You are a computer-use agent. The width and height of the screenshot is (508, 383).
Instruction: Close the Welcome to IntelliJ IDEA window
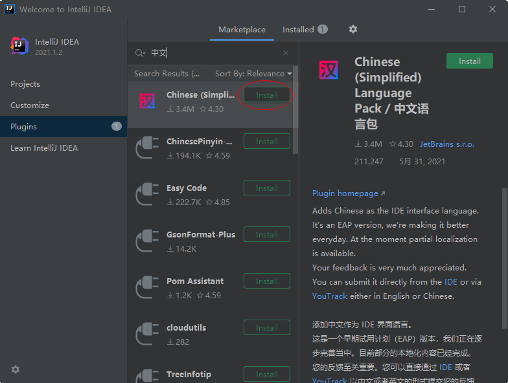click(x=492, y=9)
